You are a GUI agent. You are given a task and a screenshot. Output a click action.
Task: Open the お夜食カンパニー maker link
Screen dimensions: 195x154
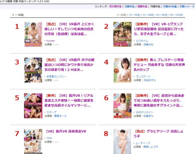tap(56, 76)
